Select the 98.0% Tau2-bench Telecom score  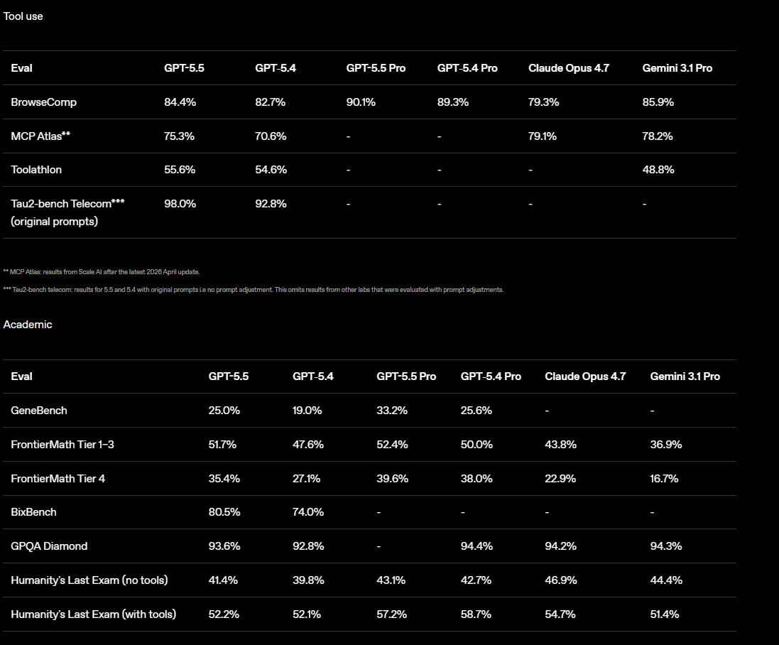[180, 204]
